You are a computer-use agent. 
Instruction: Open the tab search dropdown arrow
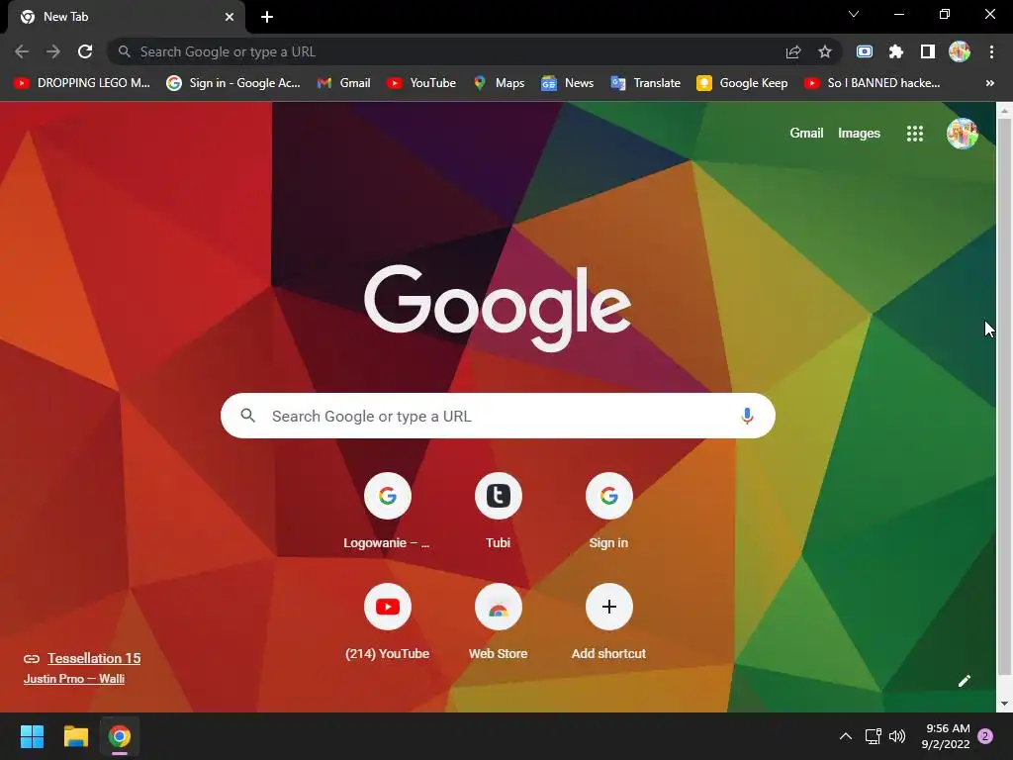(854, 14)
